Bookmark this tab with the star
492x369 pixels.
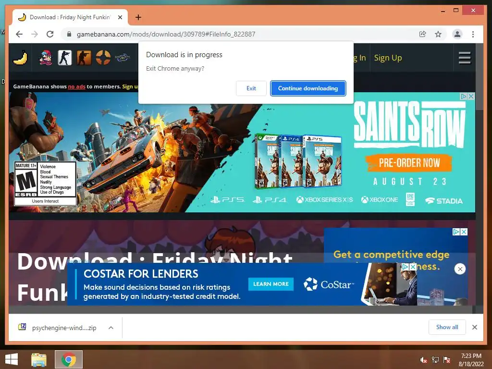click(x=438, y=34)
